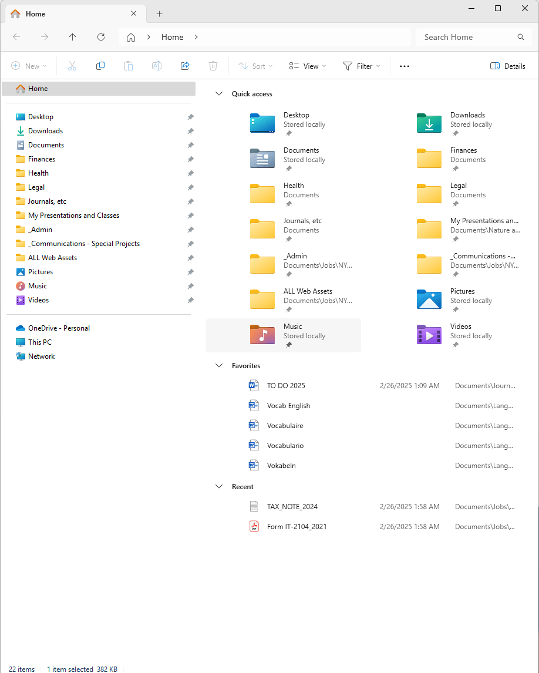Click the Cut scissors icon in toolbar
This screenshot has height=673, width=539.
pyautogui.click(x=72, y=66)
